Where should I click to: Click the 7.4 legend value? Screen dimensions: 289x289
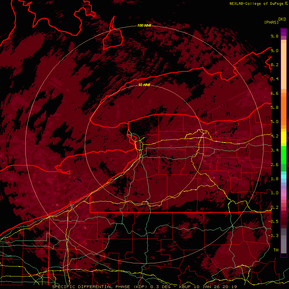275,79
